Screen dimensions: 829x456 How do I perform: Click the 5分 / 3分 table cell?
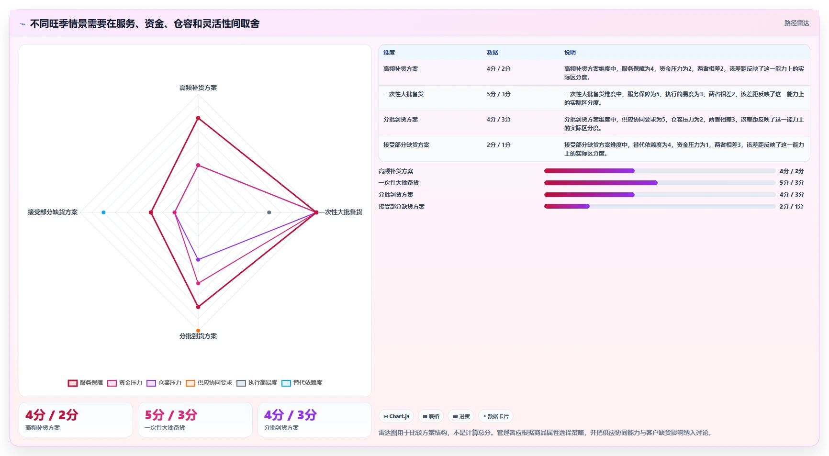click(x=499, y=94)
